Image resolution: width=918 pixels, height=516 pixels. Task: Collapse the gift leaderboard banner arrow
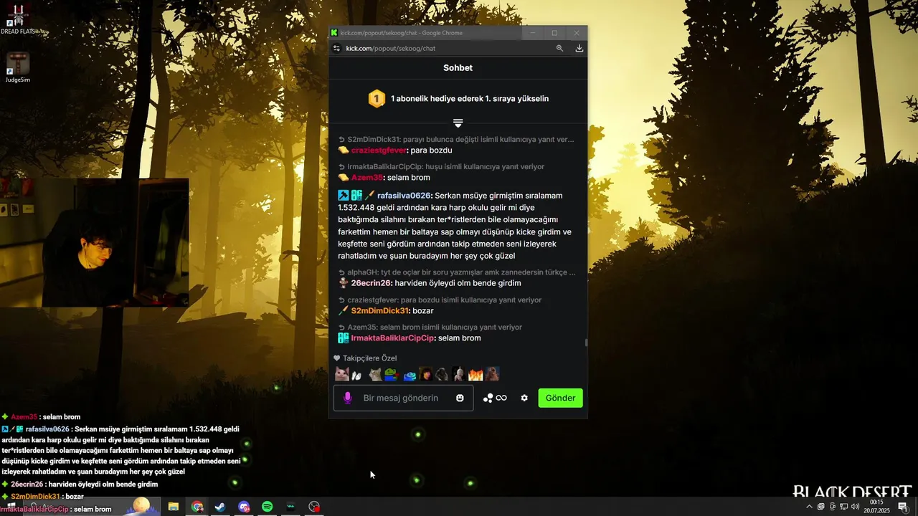click(x=458, y=123)
